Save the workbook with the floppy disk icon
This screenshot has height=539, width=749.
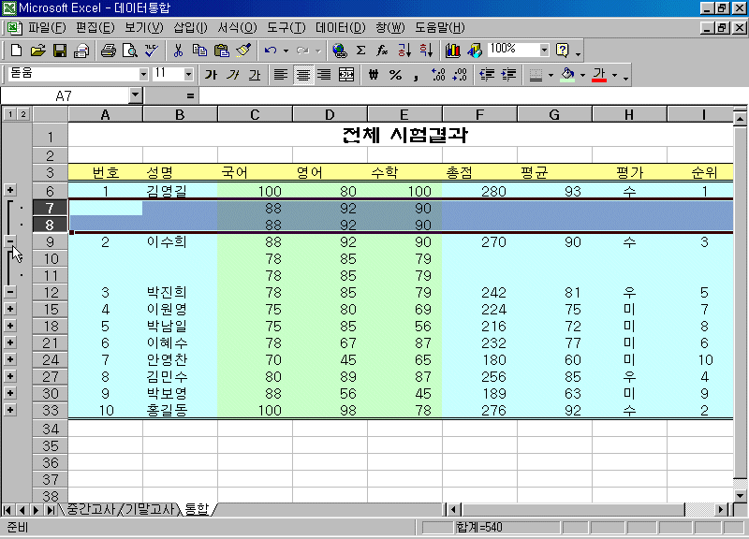click(x=60, y=51)
